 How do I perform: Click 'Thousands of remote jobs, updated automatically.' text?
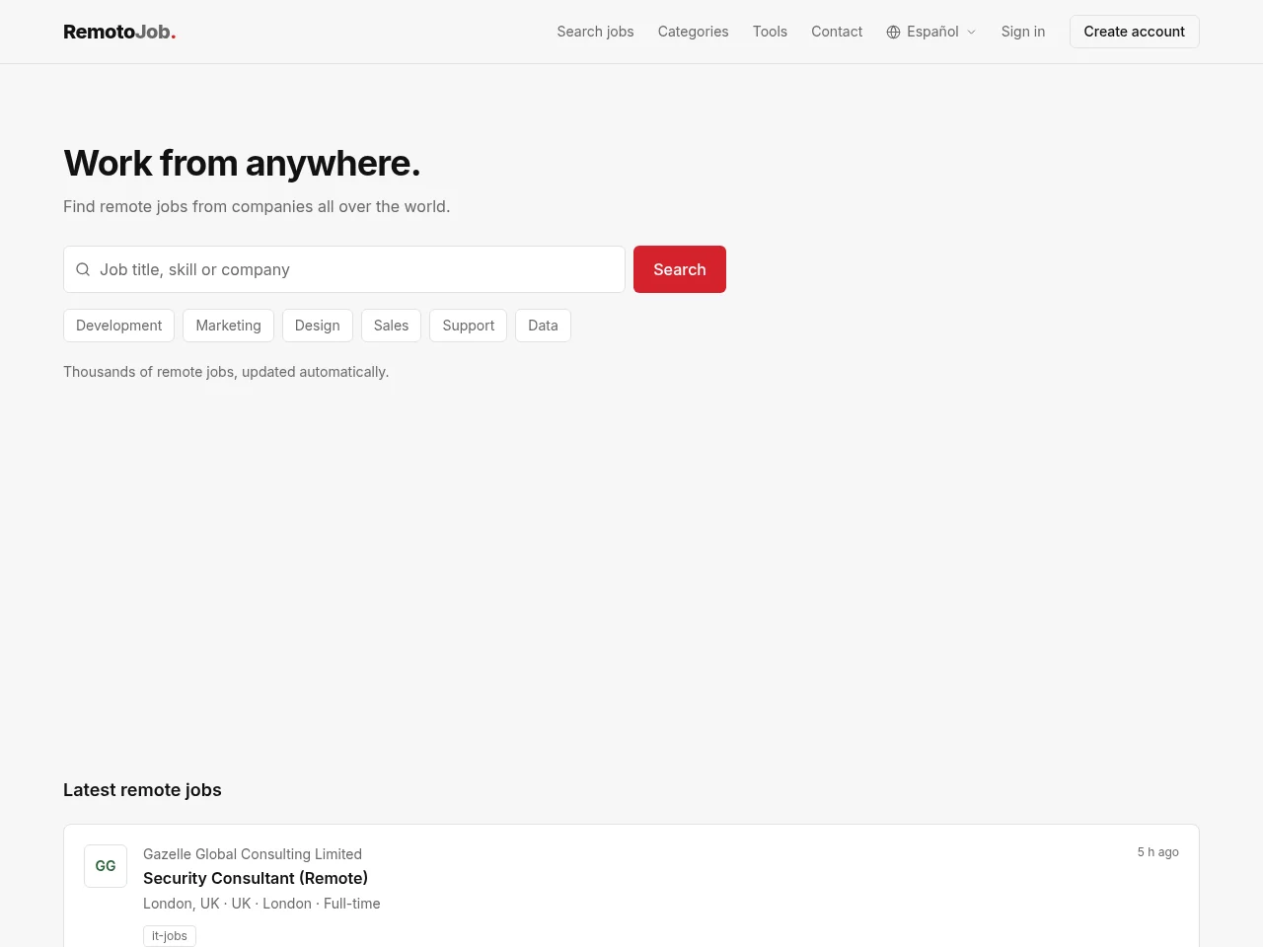[226, 372]
